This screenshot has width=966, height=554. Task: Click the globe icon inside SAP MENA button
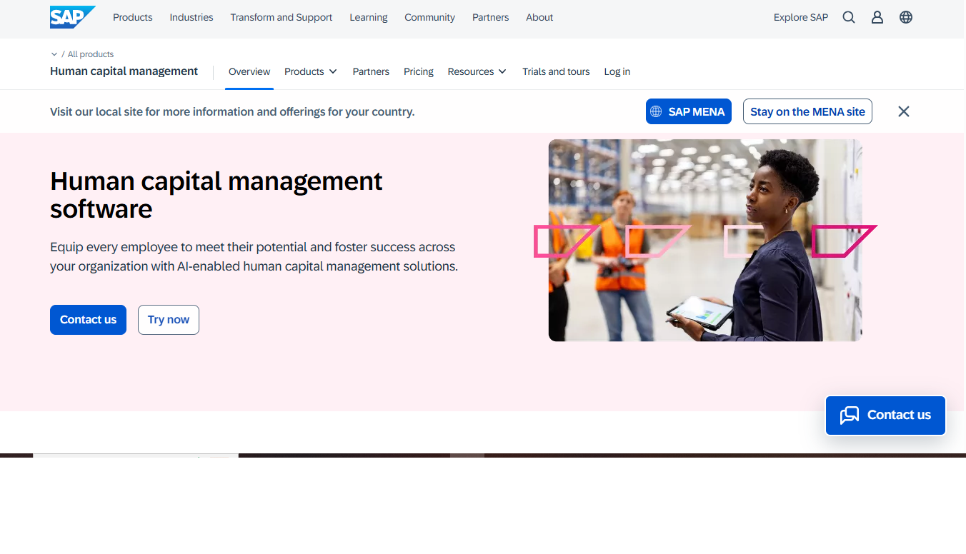[x=655, y=111]
